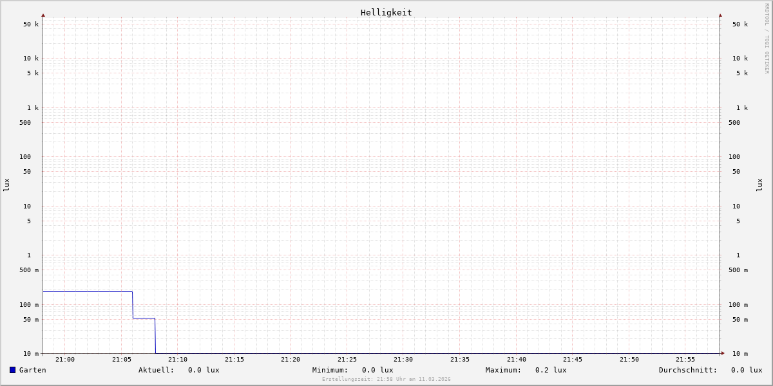Click the Garten legend label
Screen dimensions: 773x386
(x=32, y=370)
